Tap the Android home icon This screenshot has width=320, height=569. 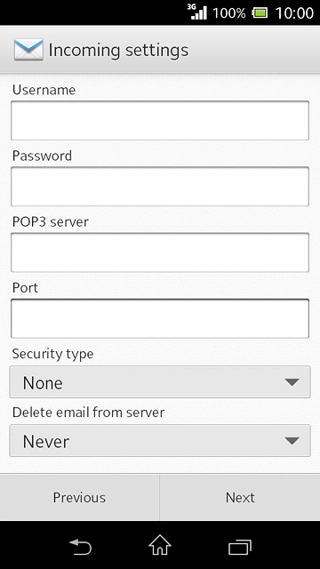click(x=160, y=545)
